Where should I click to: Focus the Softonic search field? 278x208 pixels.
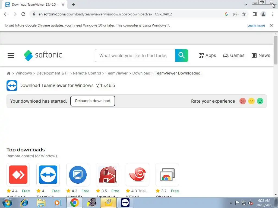coord(135,56)
